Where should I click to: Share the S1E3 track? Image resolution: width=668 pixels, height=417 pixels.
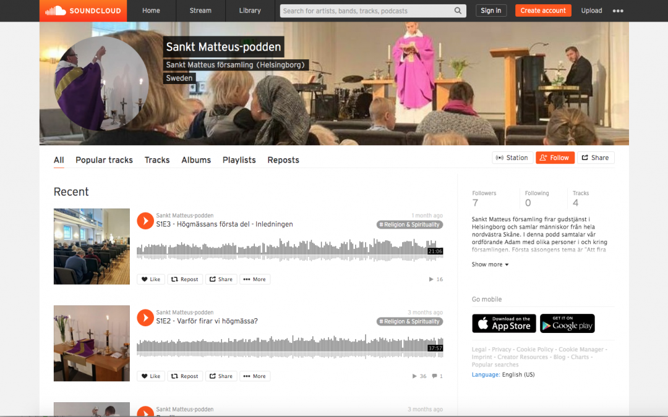[x=221, y=279]
